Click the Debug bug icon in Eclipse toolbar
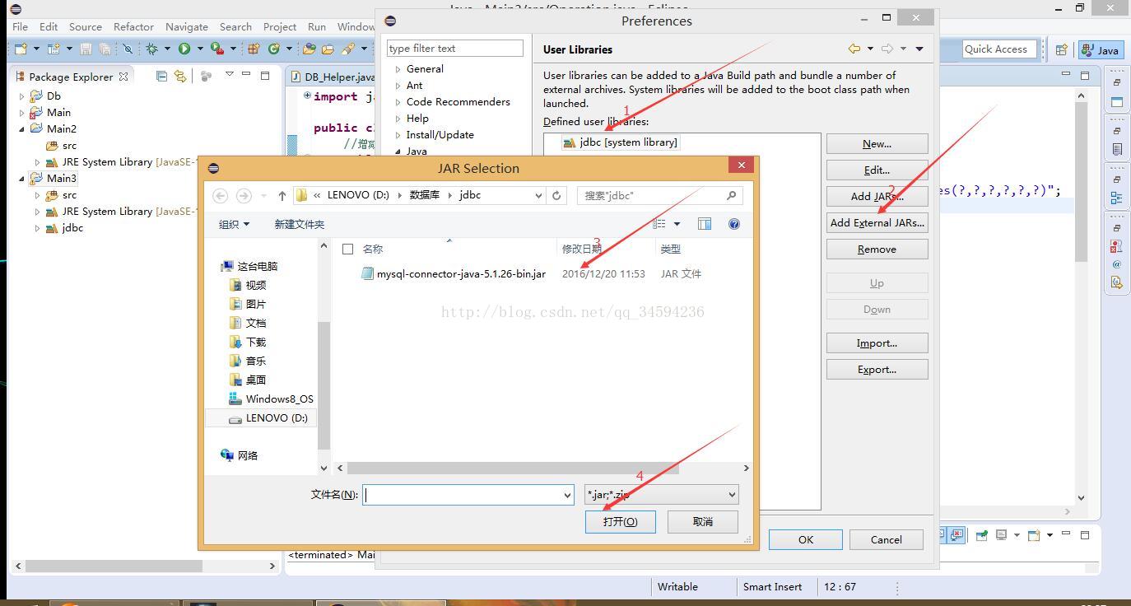 pos(151,49)
